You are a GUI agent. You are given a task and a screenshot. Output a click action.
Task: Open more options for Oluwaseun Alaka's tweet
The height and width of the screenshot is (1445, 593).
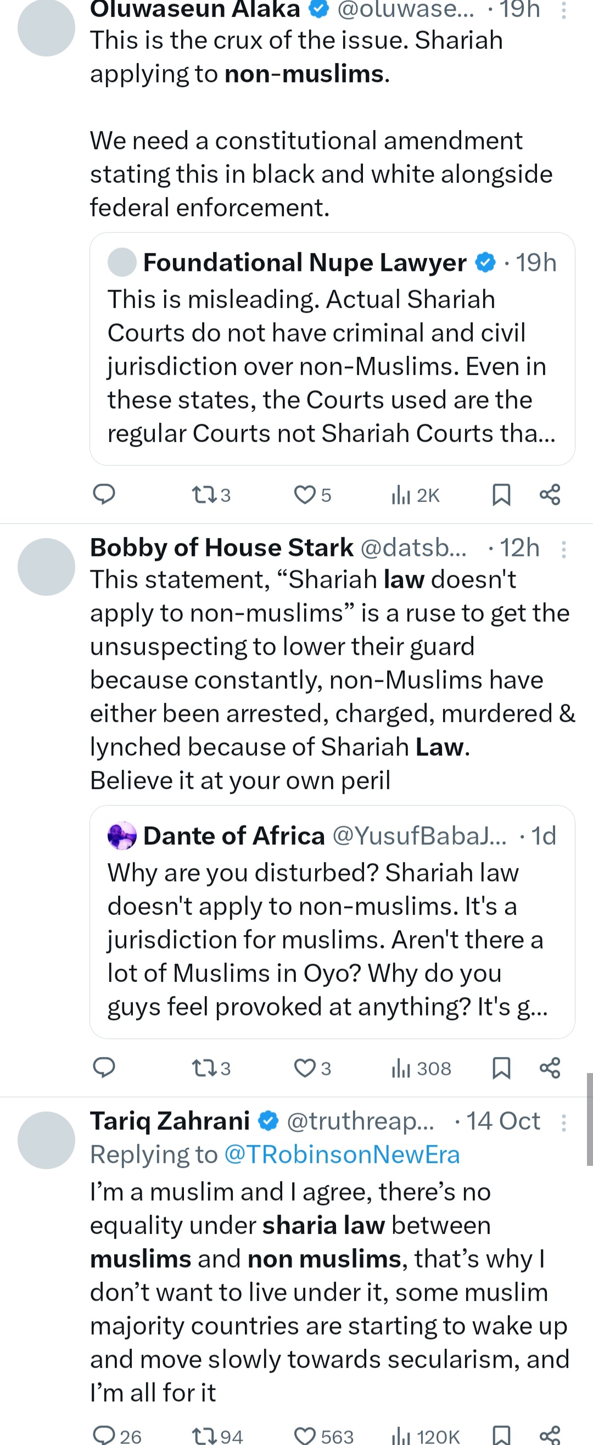[x=564, y=10]
